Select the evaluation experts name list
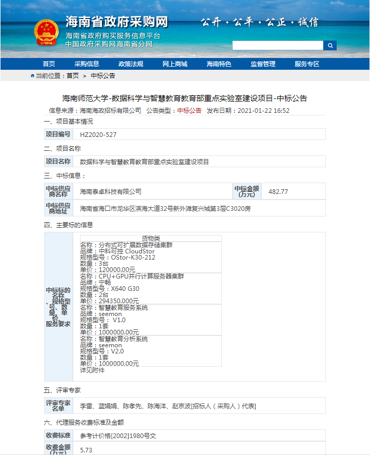The image size is (370, 455). pos(168,406)
